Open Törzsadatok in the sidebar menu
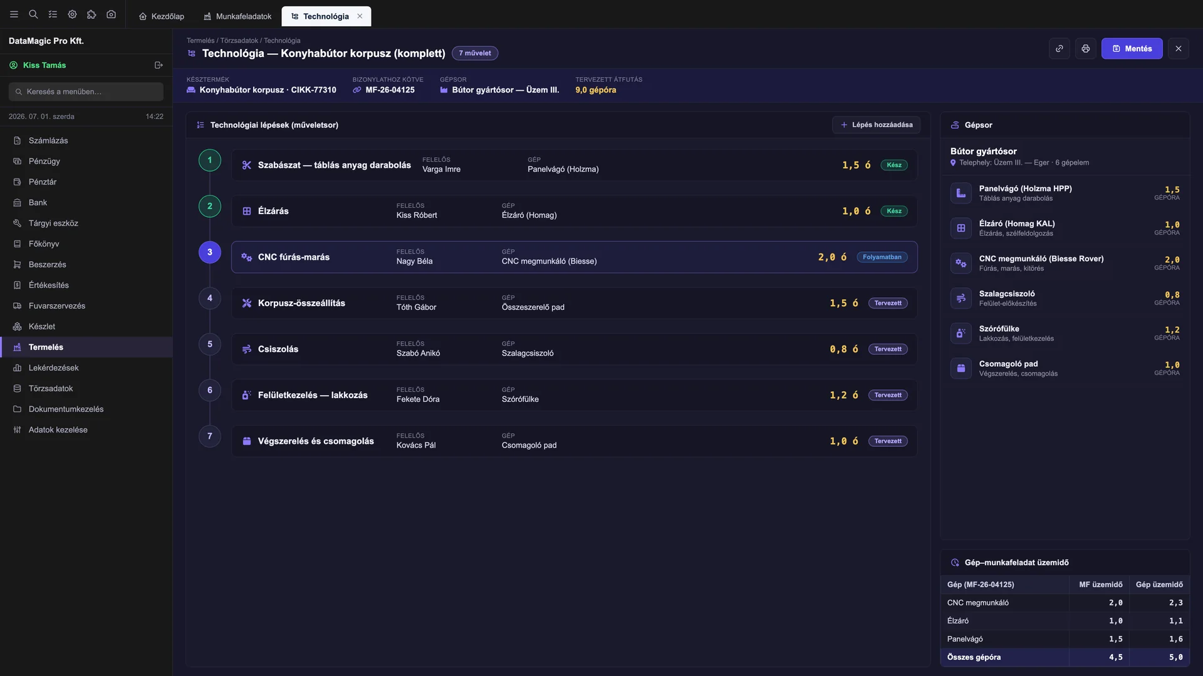1203x676 pixels. (86, 389)
